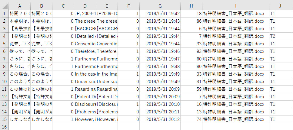
Task: Click row header 15
Action: coord(4,119)
